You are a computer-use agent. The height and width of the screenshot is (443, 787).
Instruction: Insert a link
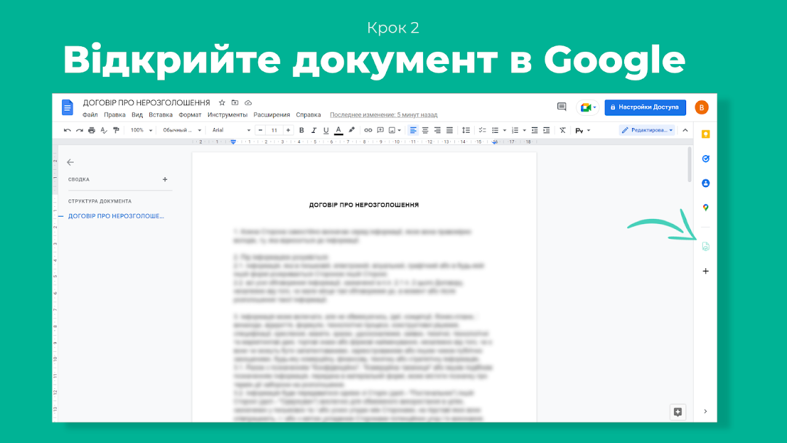368,130
